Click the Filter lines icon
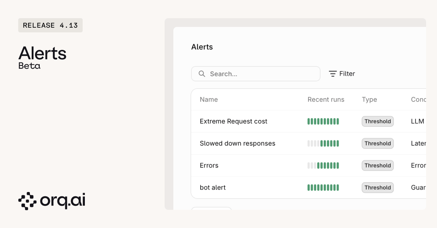Image resolution: width=437 pixels, height=228 pixels. point(332,74)
